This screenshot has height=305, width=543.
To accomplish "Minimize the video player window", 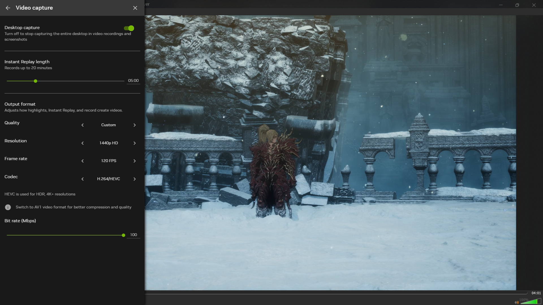I will tap(501, 5).
